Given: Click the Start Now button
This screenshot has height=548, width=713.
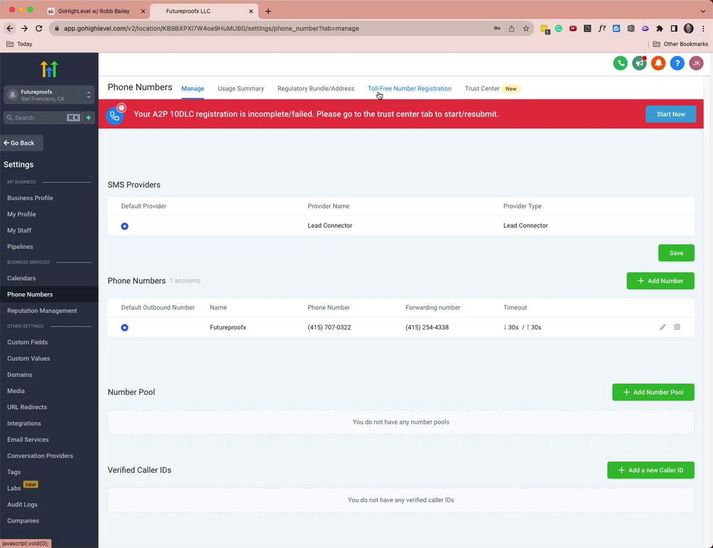Looking at the screenshot, I should tap(671, 114).
